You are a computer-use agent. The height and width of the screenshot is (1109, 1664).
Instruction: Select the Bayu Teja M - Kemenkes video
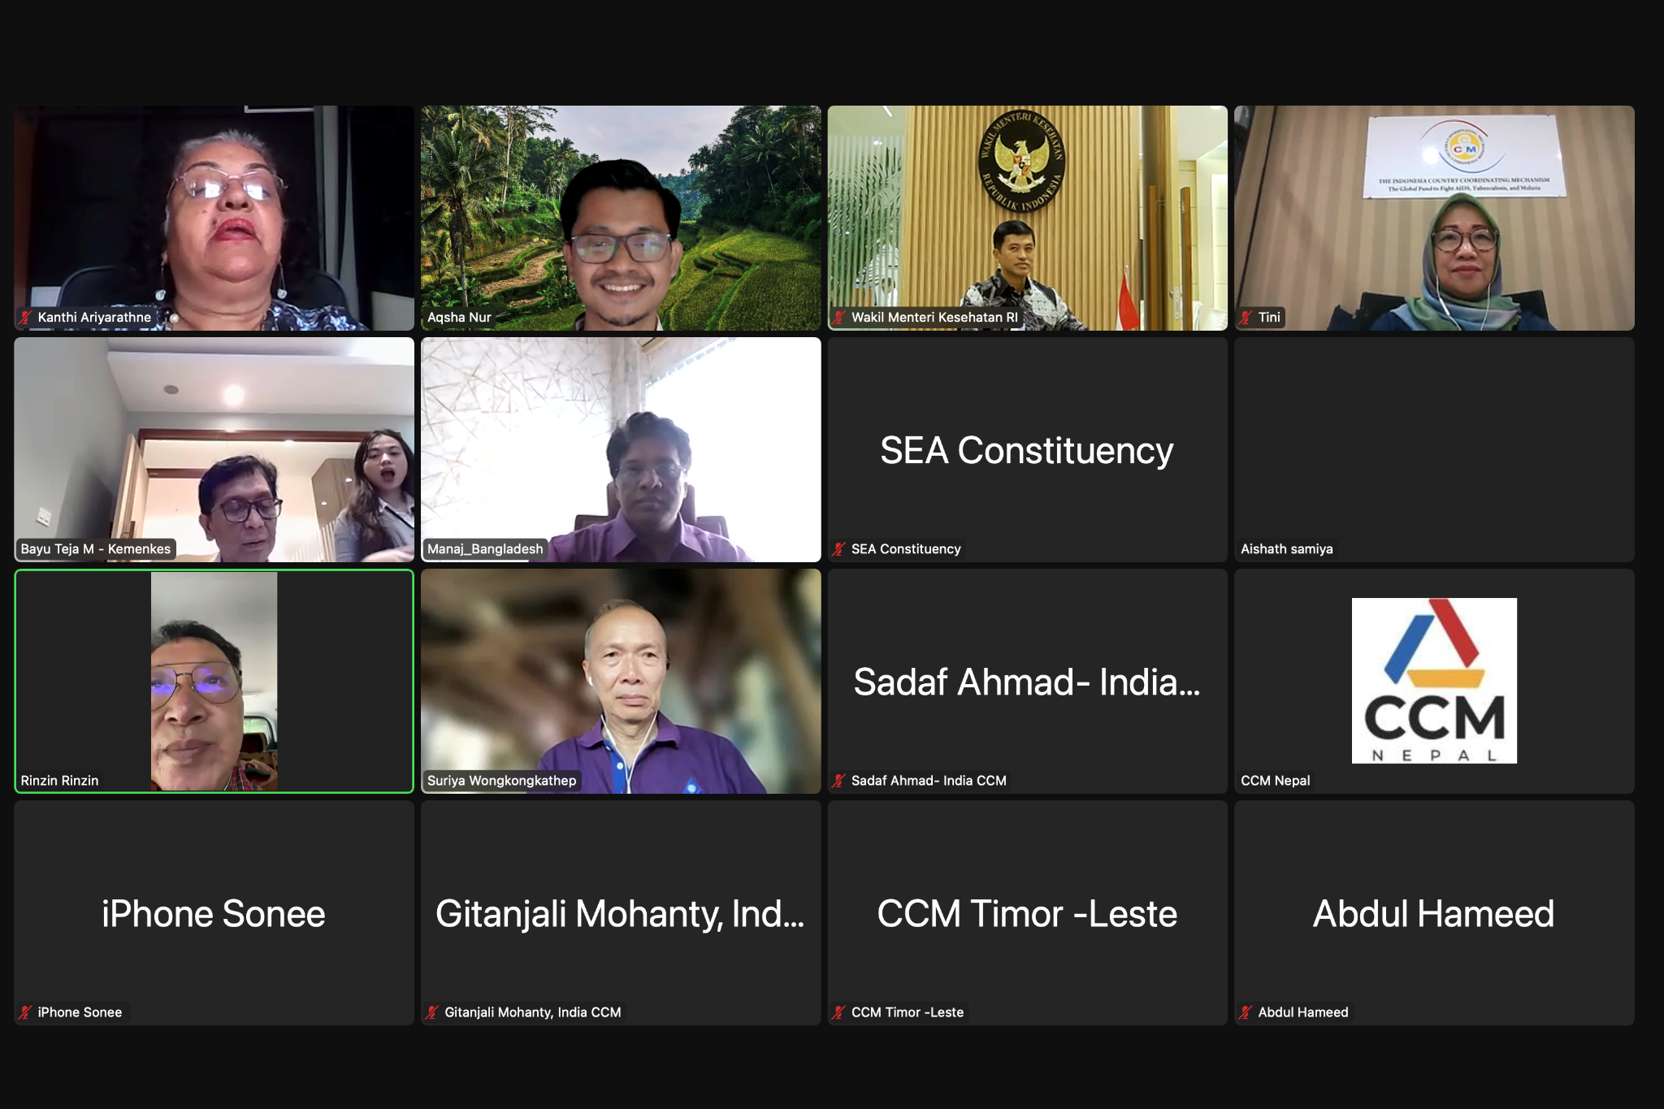pos(214,449)
